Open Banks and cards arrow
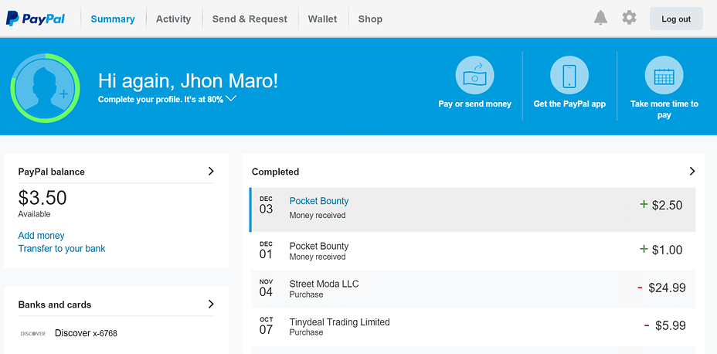717x354 pixels. coord(211,305)
